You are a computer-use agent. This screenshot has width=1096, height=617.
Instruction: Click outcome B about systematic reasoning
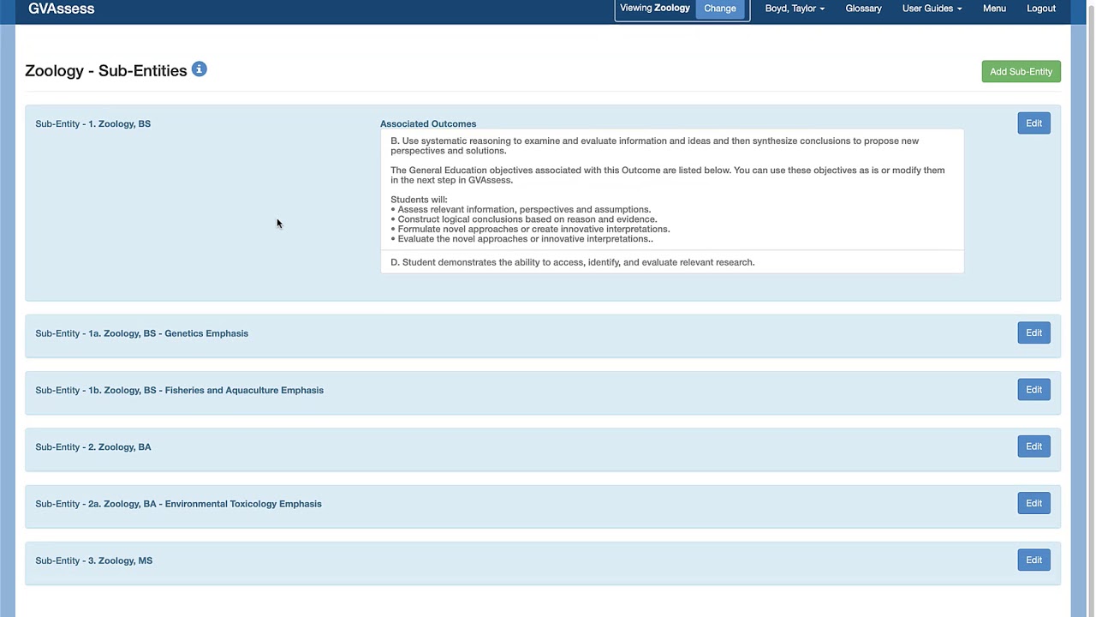click(654, 146)
